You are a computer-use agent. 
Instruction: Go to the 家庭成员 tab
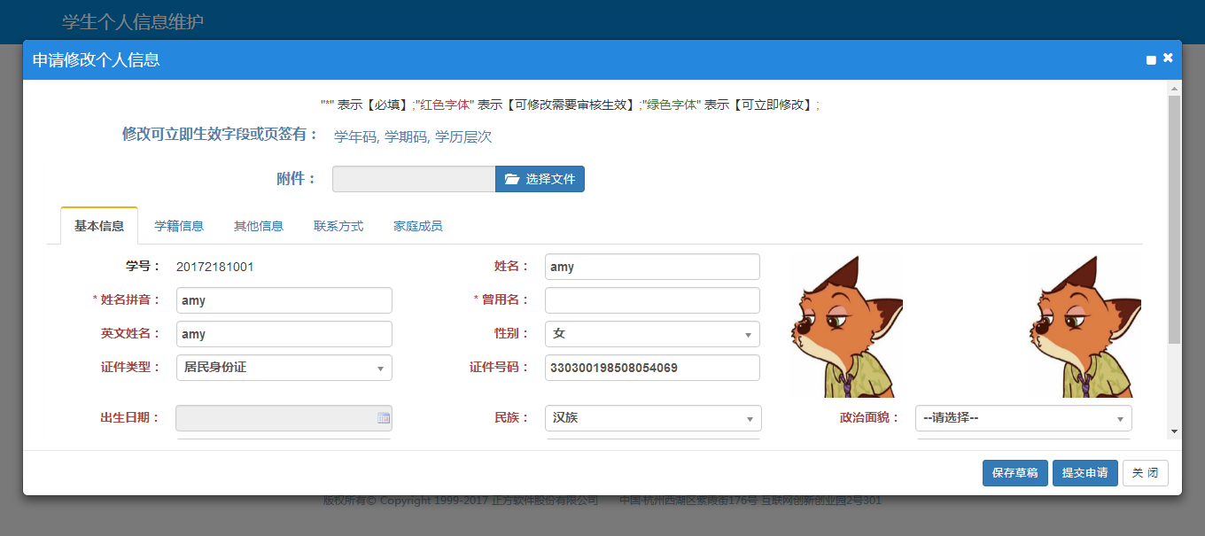coord(418,226)
